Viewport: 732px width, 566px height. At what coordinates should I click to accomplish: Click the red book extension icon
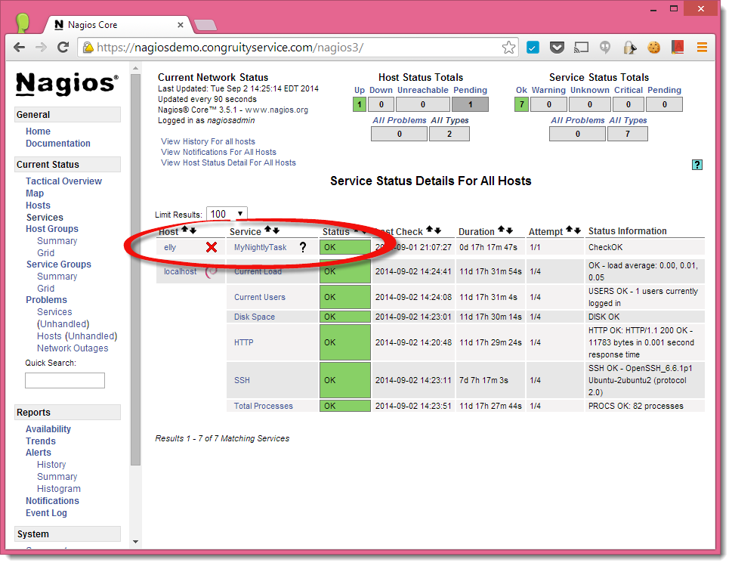pos(678,47)
